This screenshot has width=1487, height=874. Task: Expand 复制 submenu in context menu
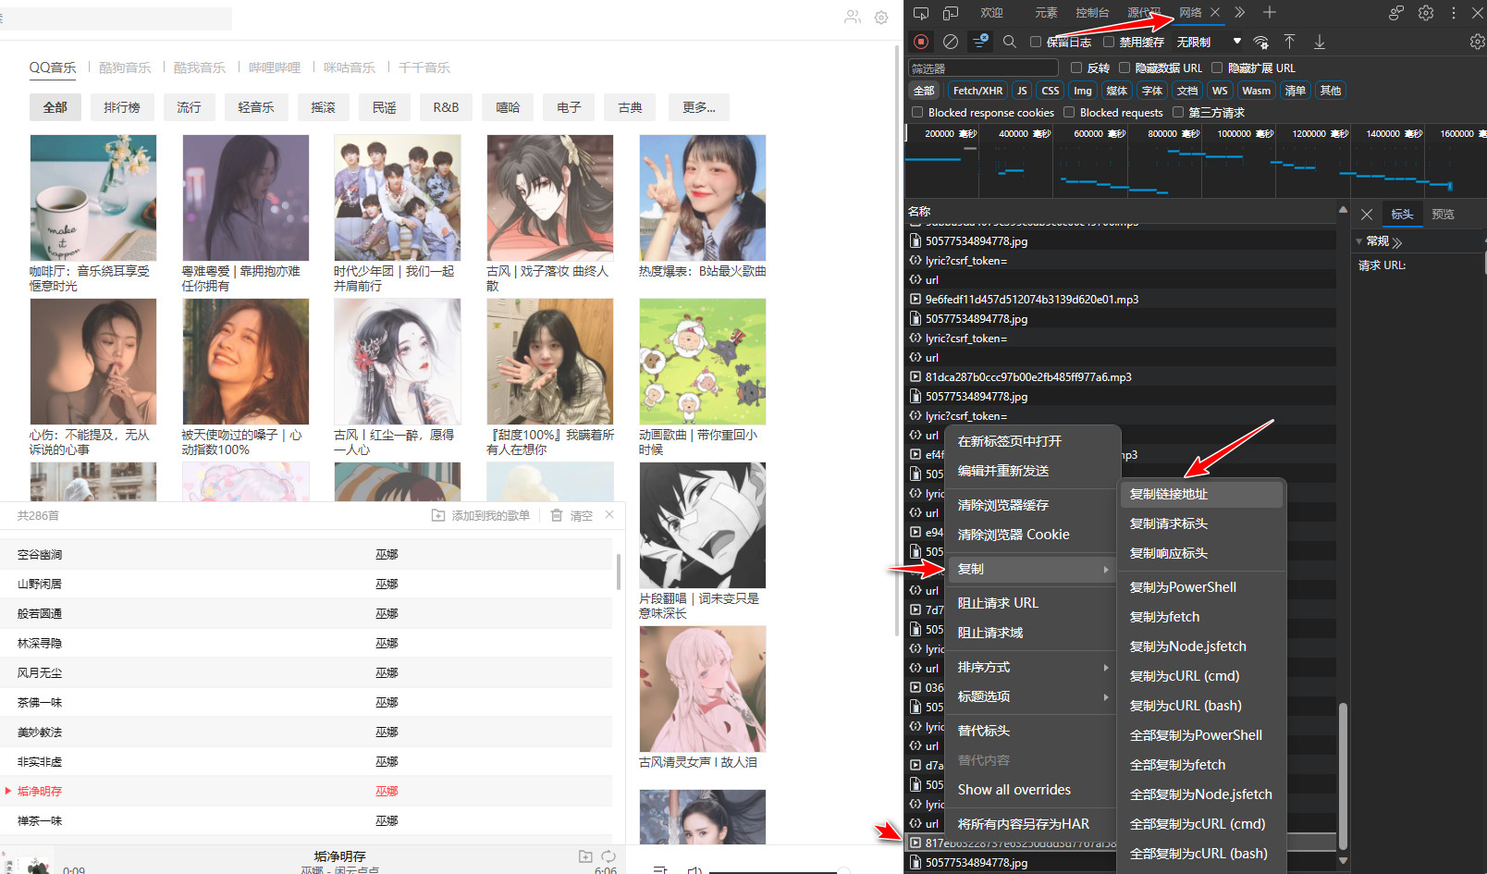point(1032,569)
